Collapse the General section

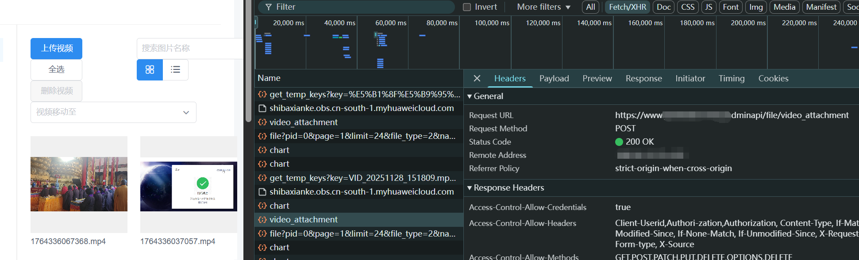point(485,96)
